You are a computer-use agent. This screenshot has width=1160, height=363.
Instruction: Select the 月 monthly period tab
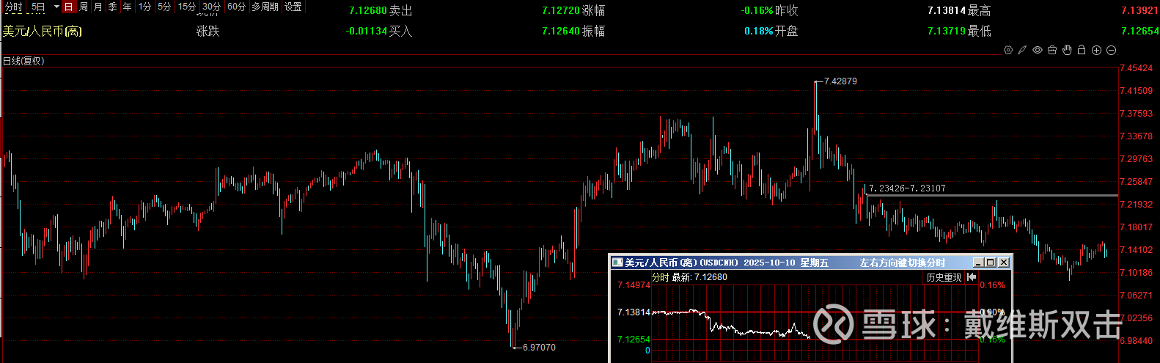(x=98, y=7)
